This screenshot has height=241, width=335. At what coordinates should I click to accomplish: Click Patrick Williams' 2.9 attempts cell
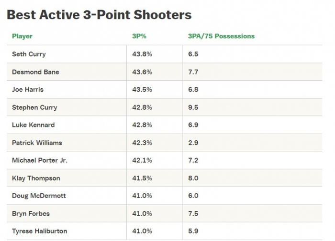[x=193, y=143]
